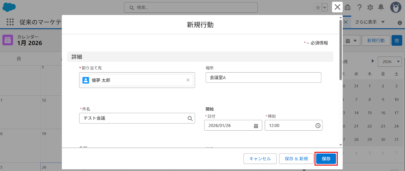Open the time picker clock icon
This screenshot has width=405, height=171.
[x=318, y=126]
